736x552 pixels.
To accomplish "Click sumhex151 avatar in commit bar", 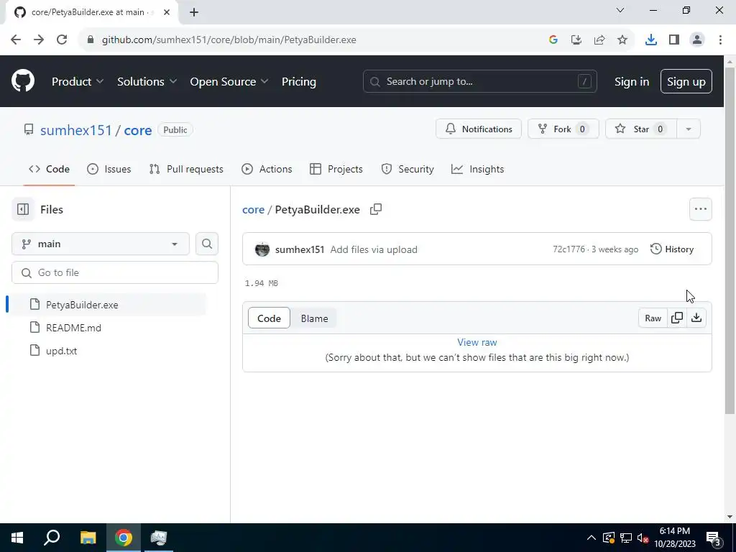I will (x=262, y=249).
